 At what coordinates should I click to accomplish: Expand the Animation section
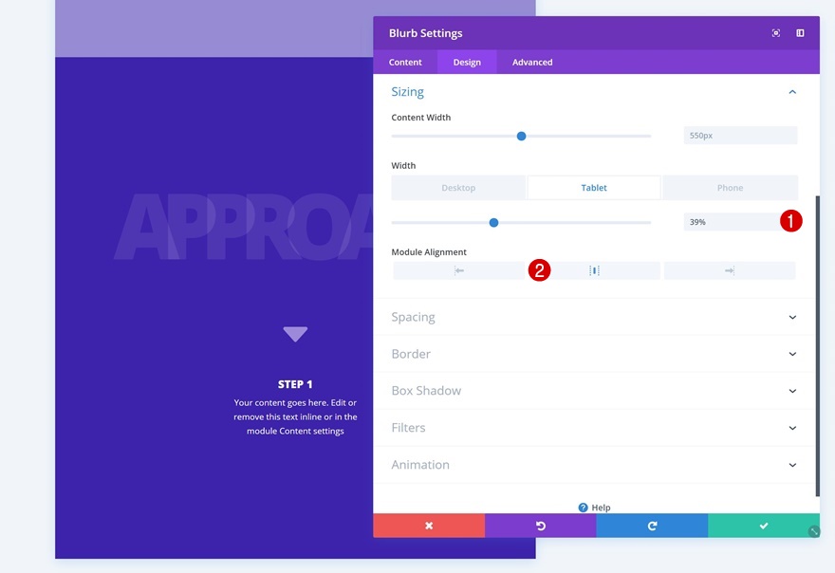pyautogui.click(x=594, y=465)
